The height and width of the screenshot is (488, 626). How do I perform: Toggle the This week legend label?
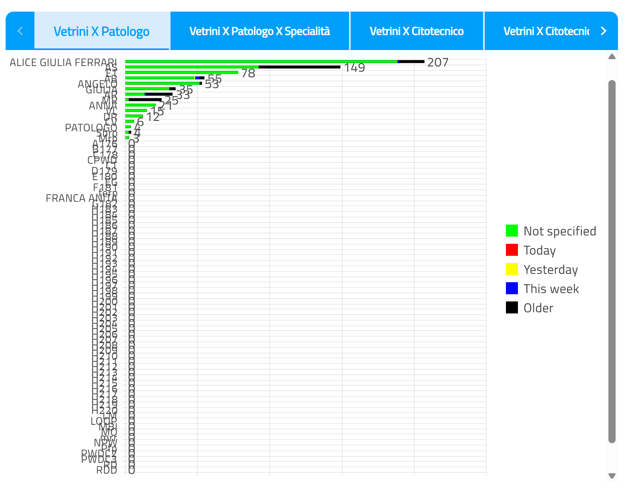(551, 289)
